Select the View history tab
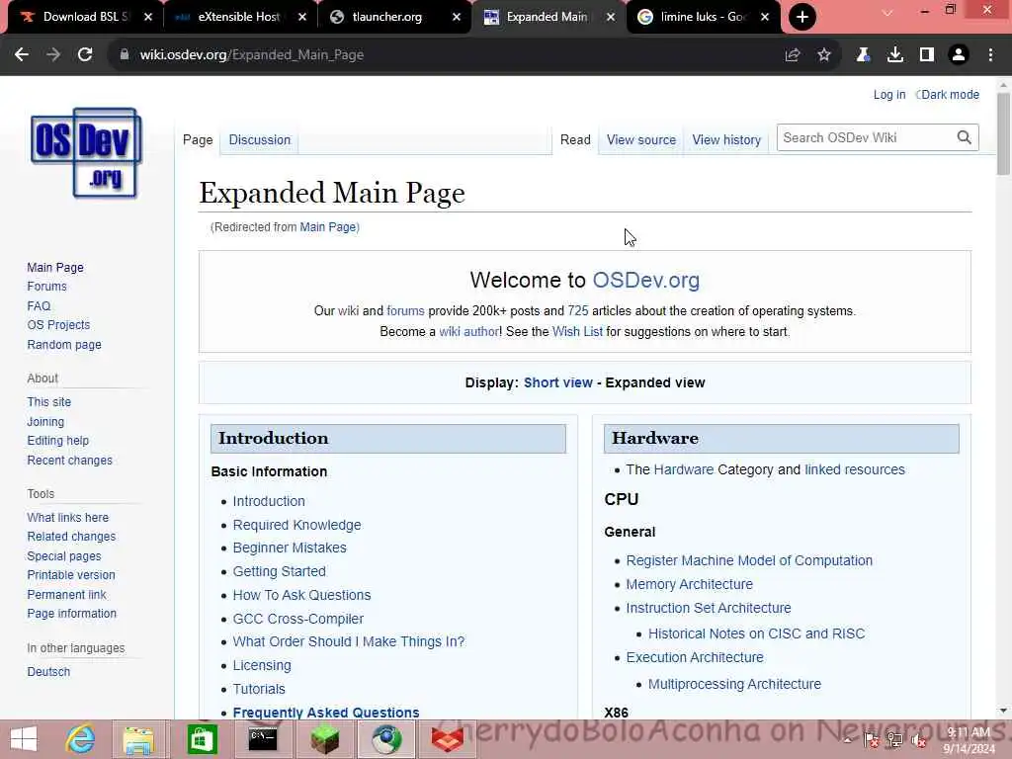1012x759 pixels. pyautogui.click(x=726, y=140)
